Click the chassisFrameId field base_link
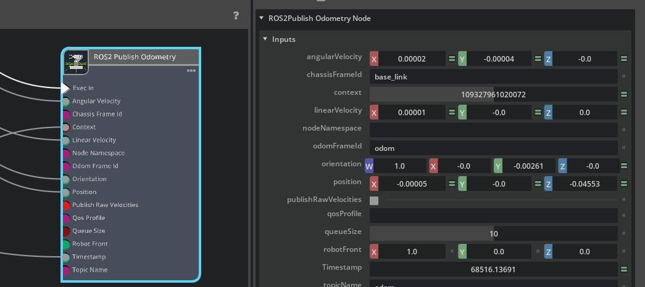This screenshot has width=645, height=287. (494, 76)
